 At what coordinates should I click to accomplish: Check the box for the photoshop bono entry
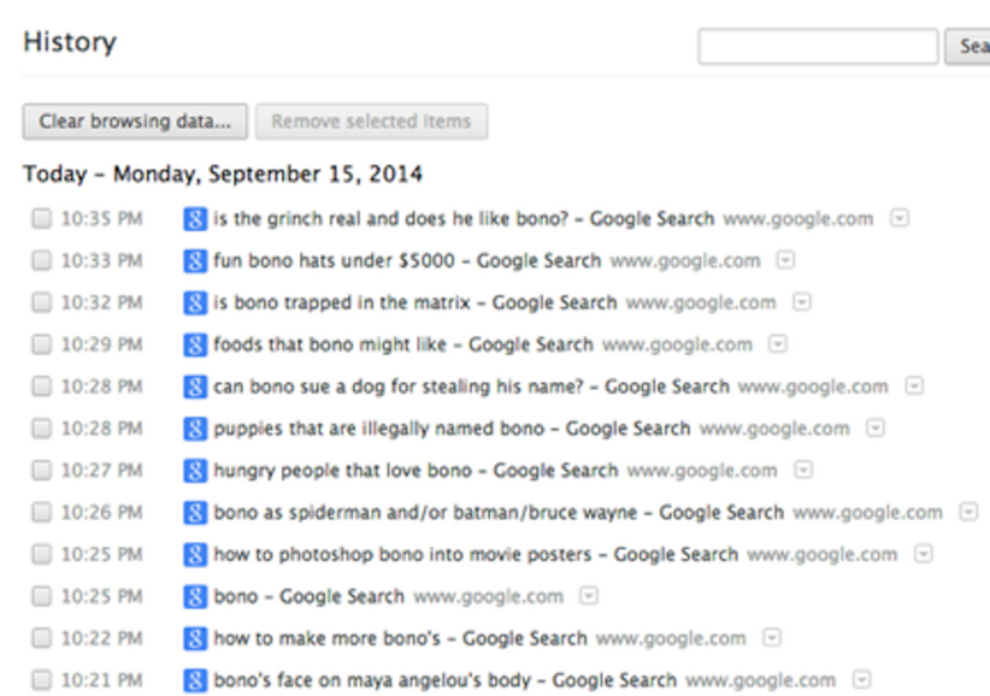coord(42,554)
